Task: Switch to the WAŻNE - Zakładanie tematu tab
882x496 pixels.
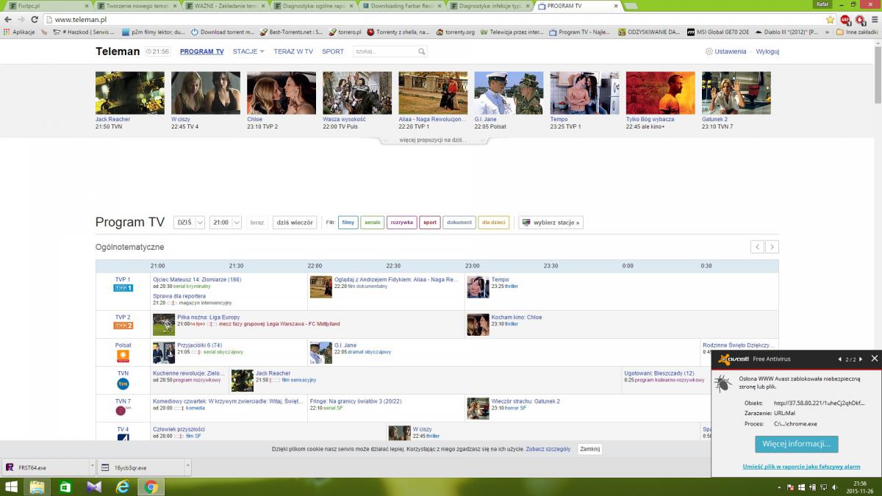Action: pyautogui.click(x=224, y=6)
